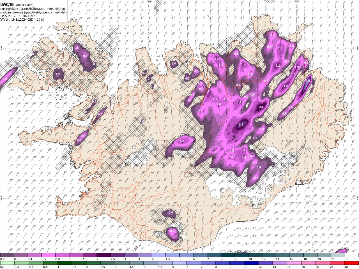
Task: Select the dark purple 2 snow legend swatch
Action: (x=103, y=255)
